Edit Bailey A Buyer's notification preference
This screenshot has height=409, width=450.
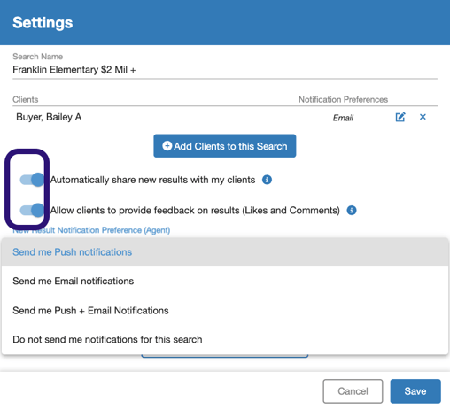(400, 117)
